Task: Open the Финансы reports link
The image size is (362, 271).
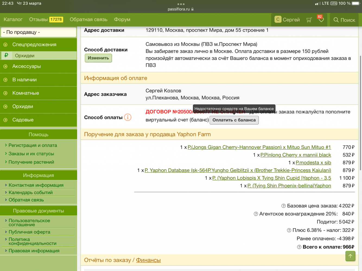Action: pos(148,260)
